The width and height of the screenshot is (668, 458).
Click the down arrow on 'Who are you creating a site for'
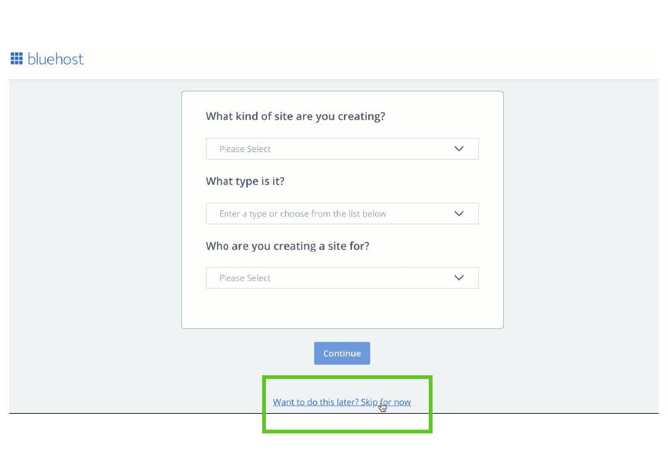click(459, 278)
